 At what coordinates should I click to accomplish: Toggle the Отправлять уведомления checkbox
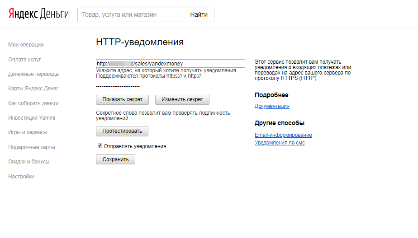tap(100, 145)
